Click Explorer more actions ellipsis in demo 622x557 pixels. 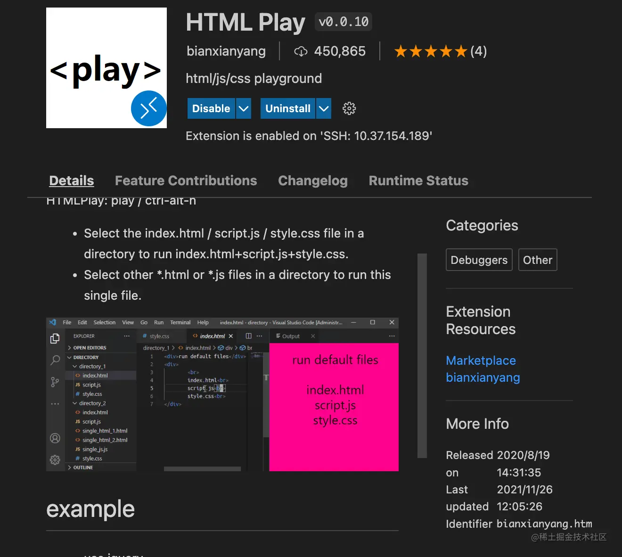(x=127, y=336)
